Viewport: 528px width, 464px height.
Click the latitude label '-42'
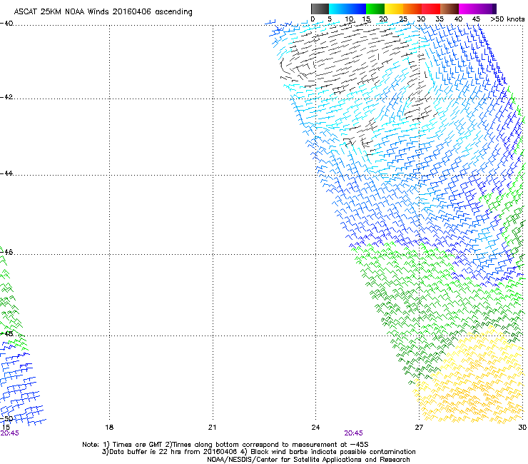click(6, 97)
